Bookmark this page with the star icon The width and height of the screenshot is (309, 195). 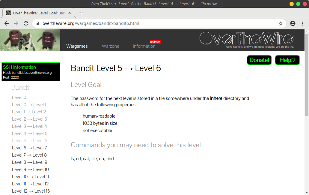281,23
